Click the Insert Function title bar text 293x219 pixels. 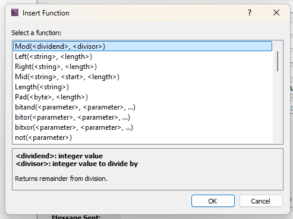coord(46,13)
